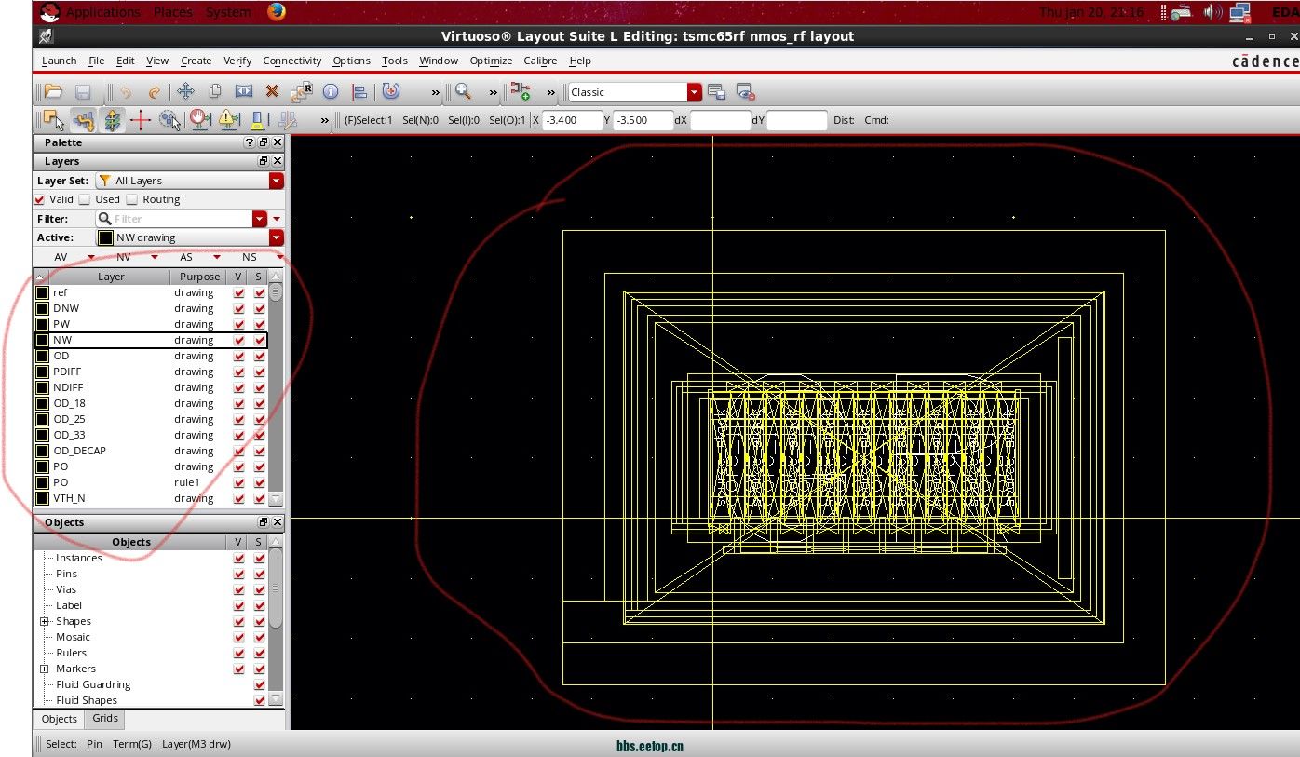
Task: Open the Create menu
Action: click(x=196, y=61)
